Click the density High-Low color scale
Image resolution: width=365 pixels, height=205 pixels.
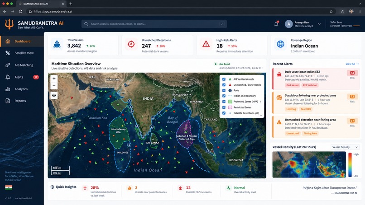[350, 165]
